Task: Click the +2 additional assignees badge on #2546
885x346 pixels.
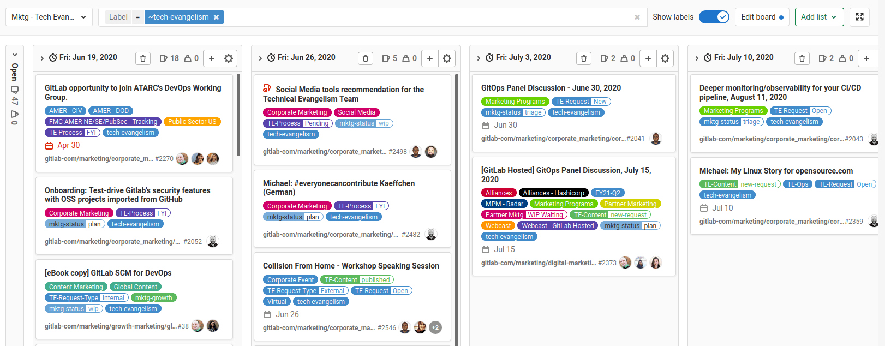Action: [x=435, y=327]
